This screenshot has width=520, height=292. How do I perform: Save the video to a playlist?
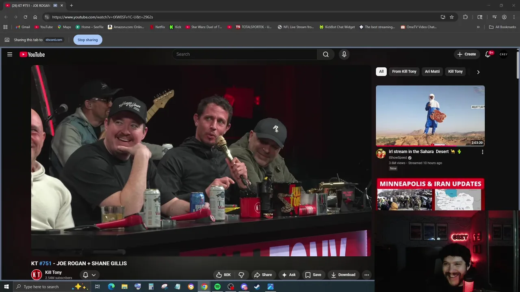313,275
